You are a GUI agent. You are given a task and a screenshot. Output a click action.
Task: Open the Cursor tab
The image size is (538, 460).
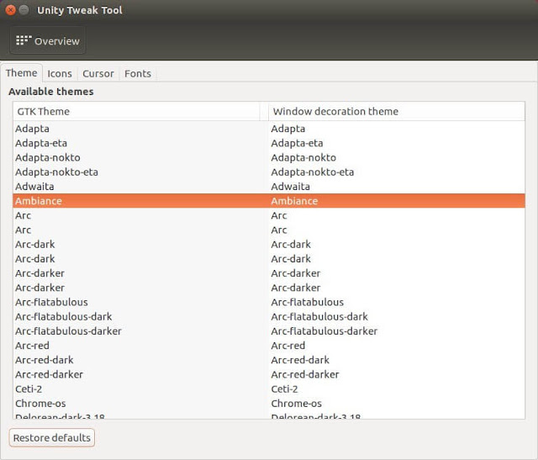98,73
